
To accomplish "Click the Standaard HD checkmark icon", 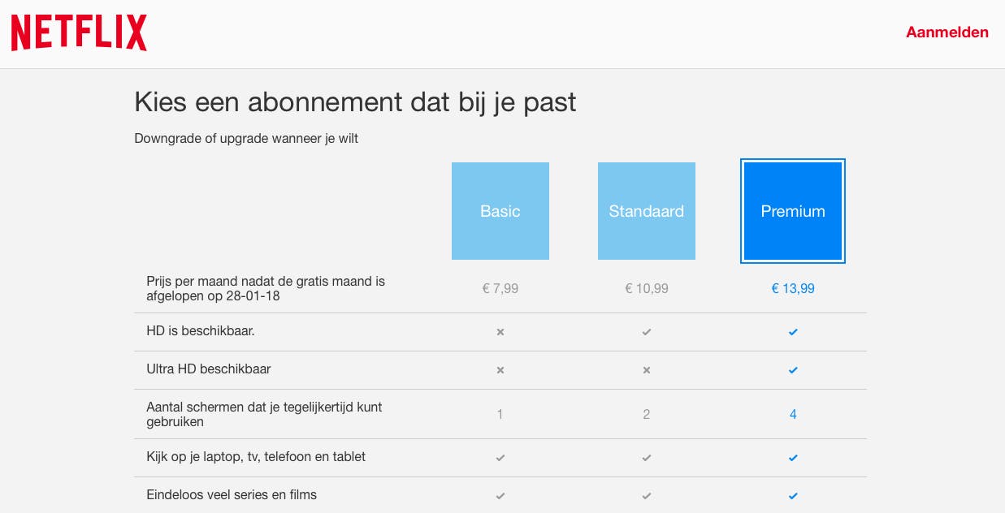I will coord(647,332).
